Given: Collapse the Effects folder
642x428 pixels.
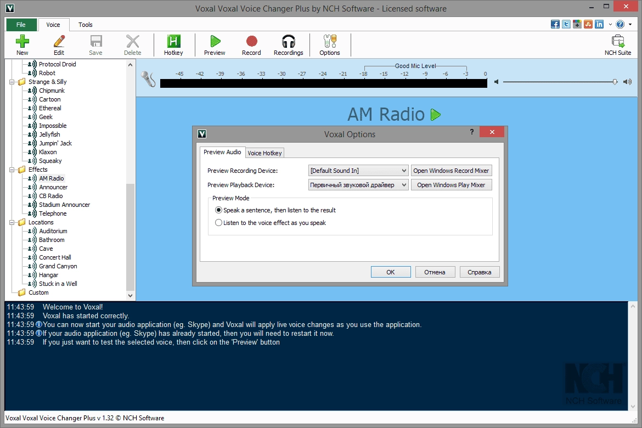Looking at the screenshot, I should point(12,170).
